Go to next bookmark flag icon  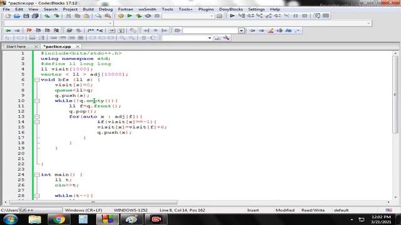point(48,31)
